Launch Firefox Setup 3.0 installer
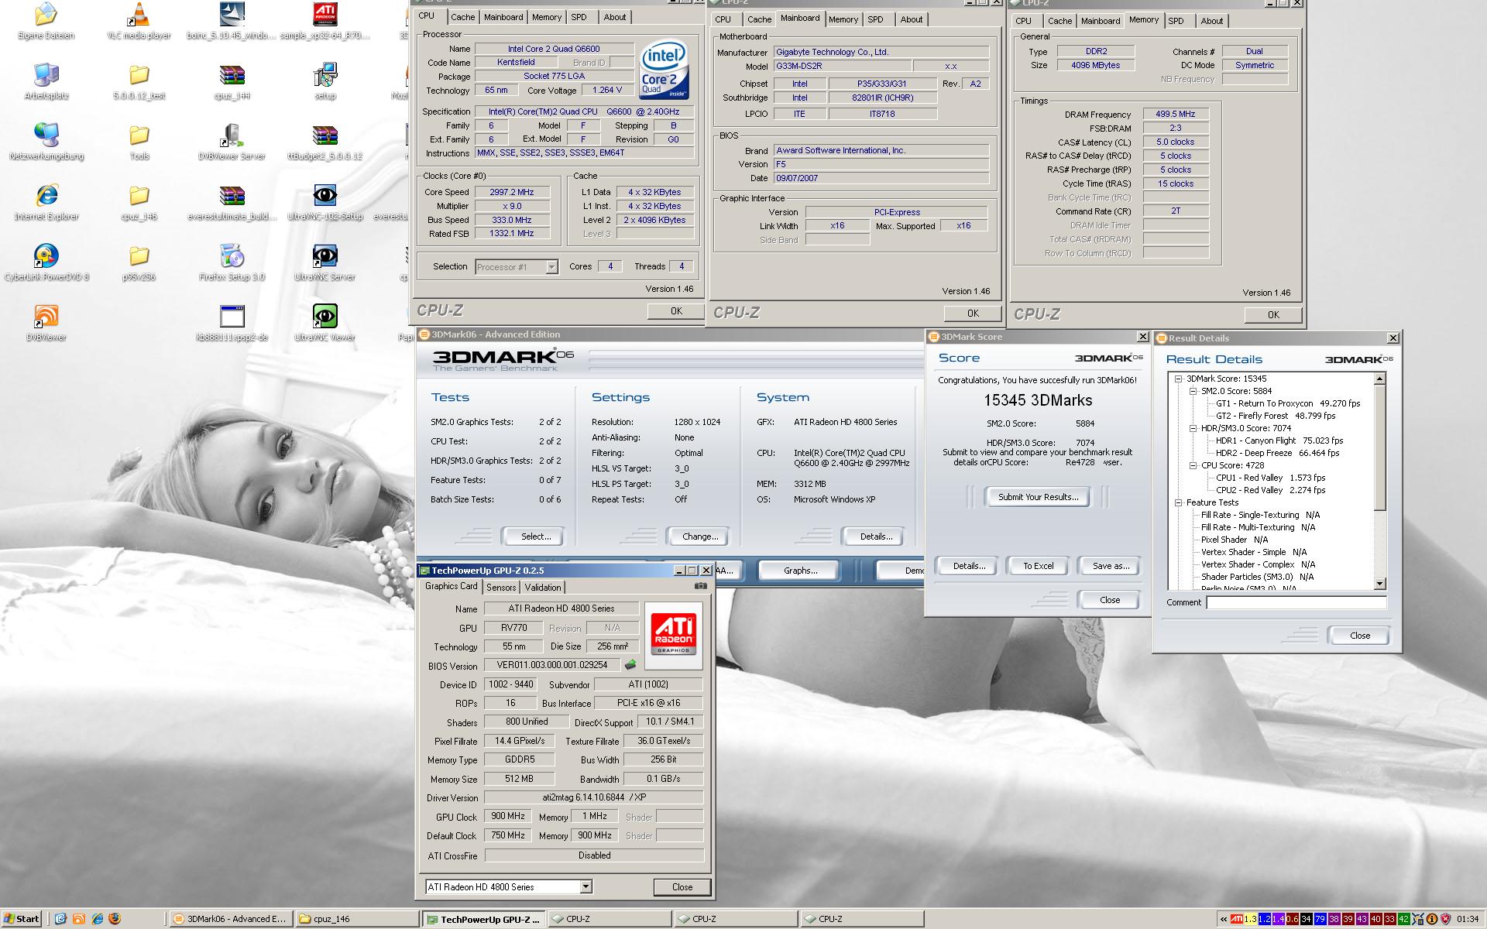The width and height of the screenshot is (1487, 929). pos(232,262)
